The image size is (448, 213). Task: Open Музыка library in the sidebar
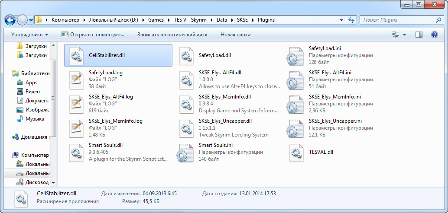pyautogui.click(x=35, y=119)
